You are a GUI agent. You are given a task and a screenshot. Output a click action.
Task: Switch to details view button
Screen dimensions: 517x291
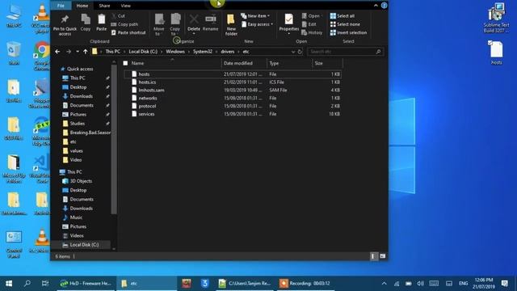[x=373, y=256]
